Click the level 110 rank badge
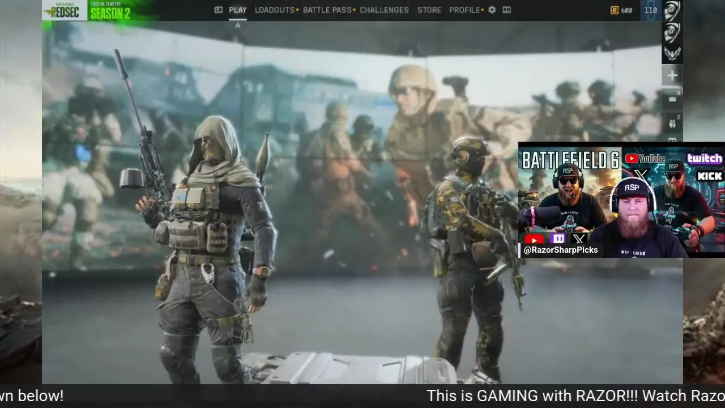Viewport: 725px width, 408px height. (651, 10)
